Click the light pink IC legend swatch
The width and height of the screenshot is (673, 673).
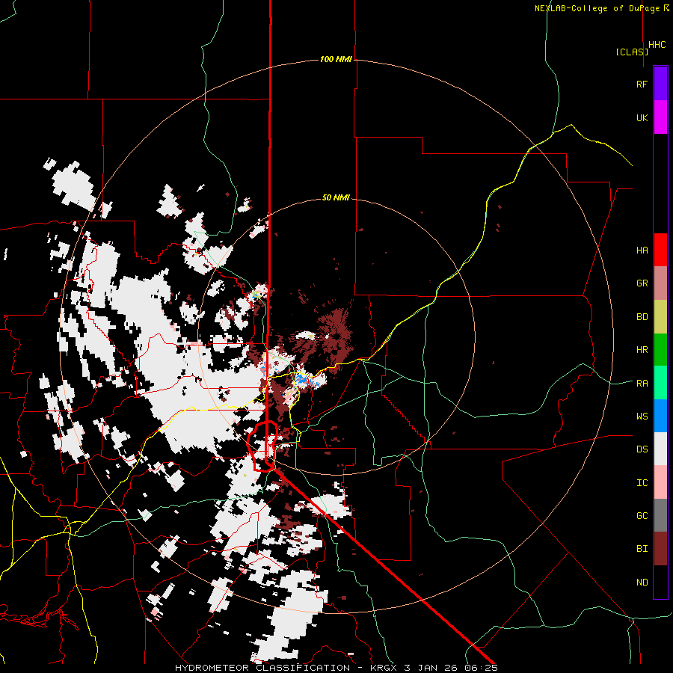660,482
